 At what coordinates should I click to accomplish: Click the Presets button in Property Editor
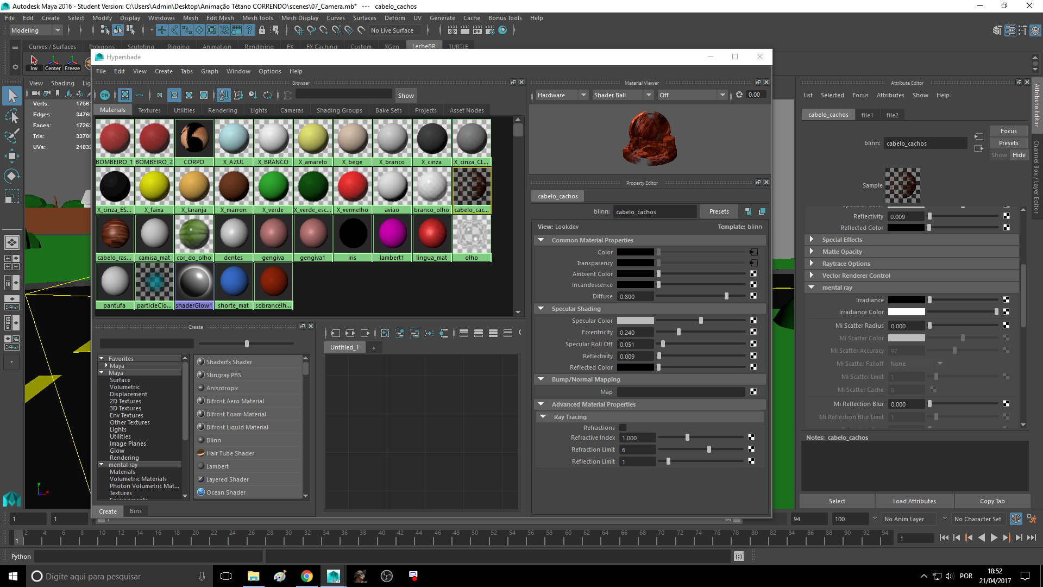[x=719, y=211]
